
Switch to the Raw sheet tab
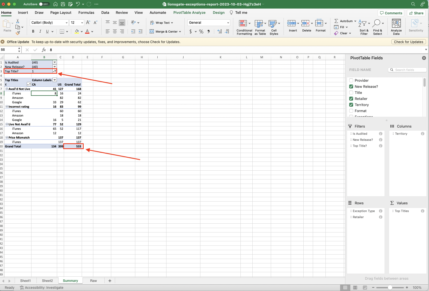coord(94,281)
